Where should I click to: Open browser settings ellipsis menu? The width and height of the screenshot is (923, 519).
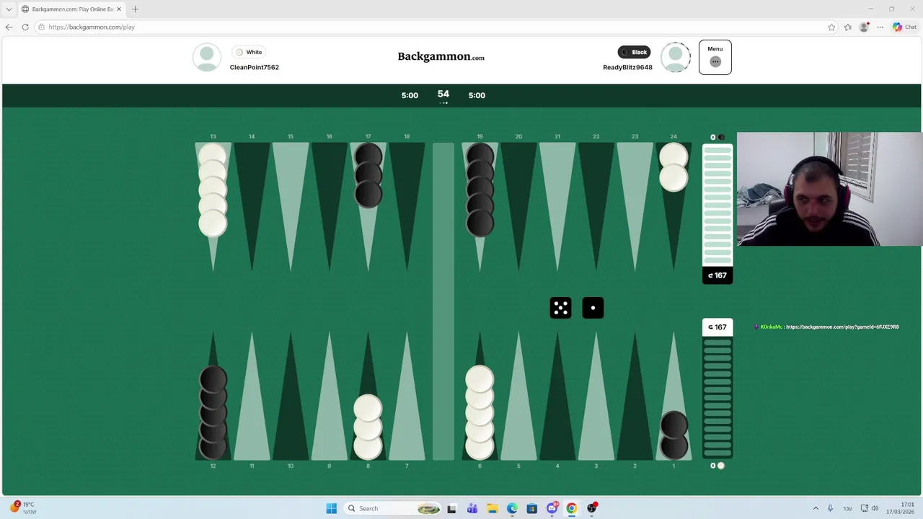[x=880, y=27]
